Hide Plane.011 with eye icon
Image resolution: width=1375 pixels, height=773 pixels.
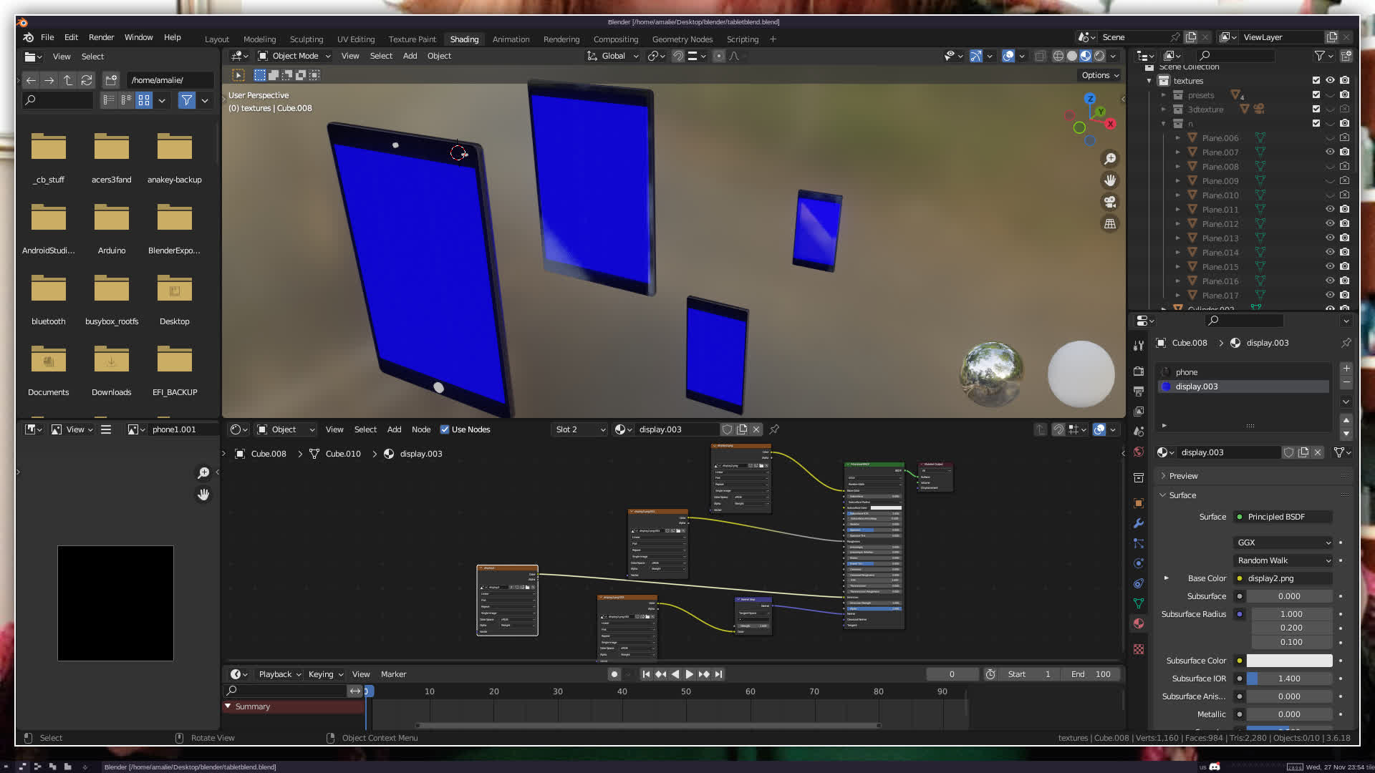1330,210
